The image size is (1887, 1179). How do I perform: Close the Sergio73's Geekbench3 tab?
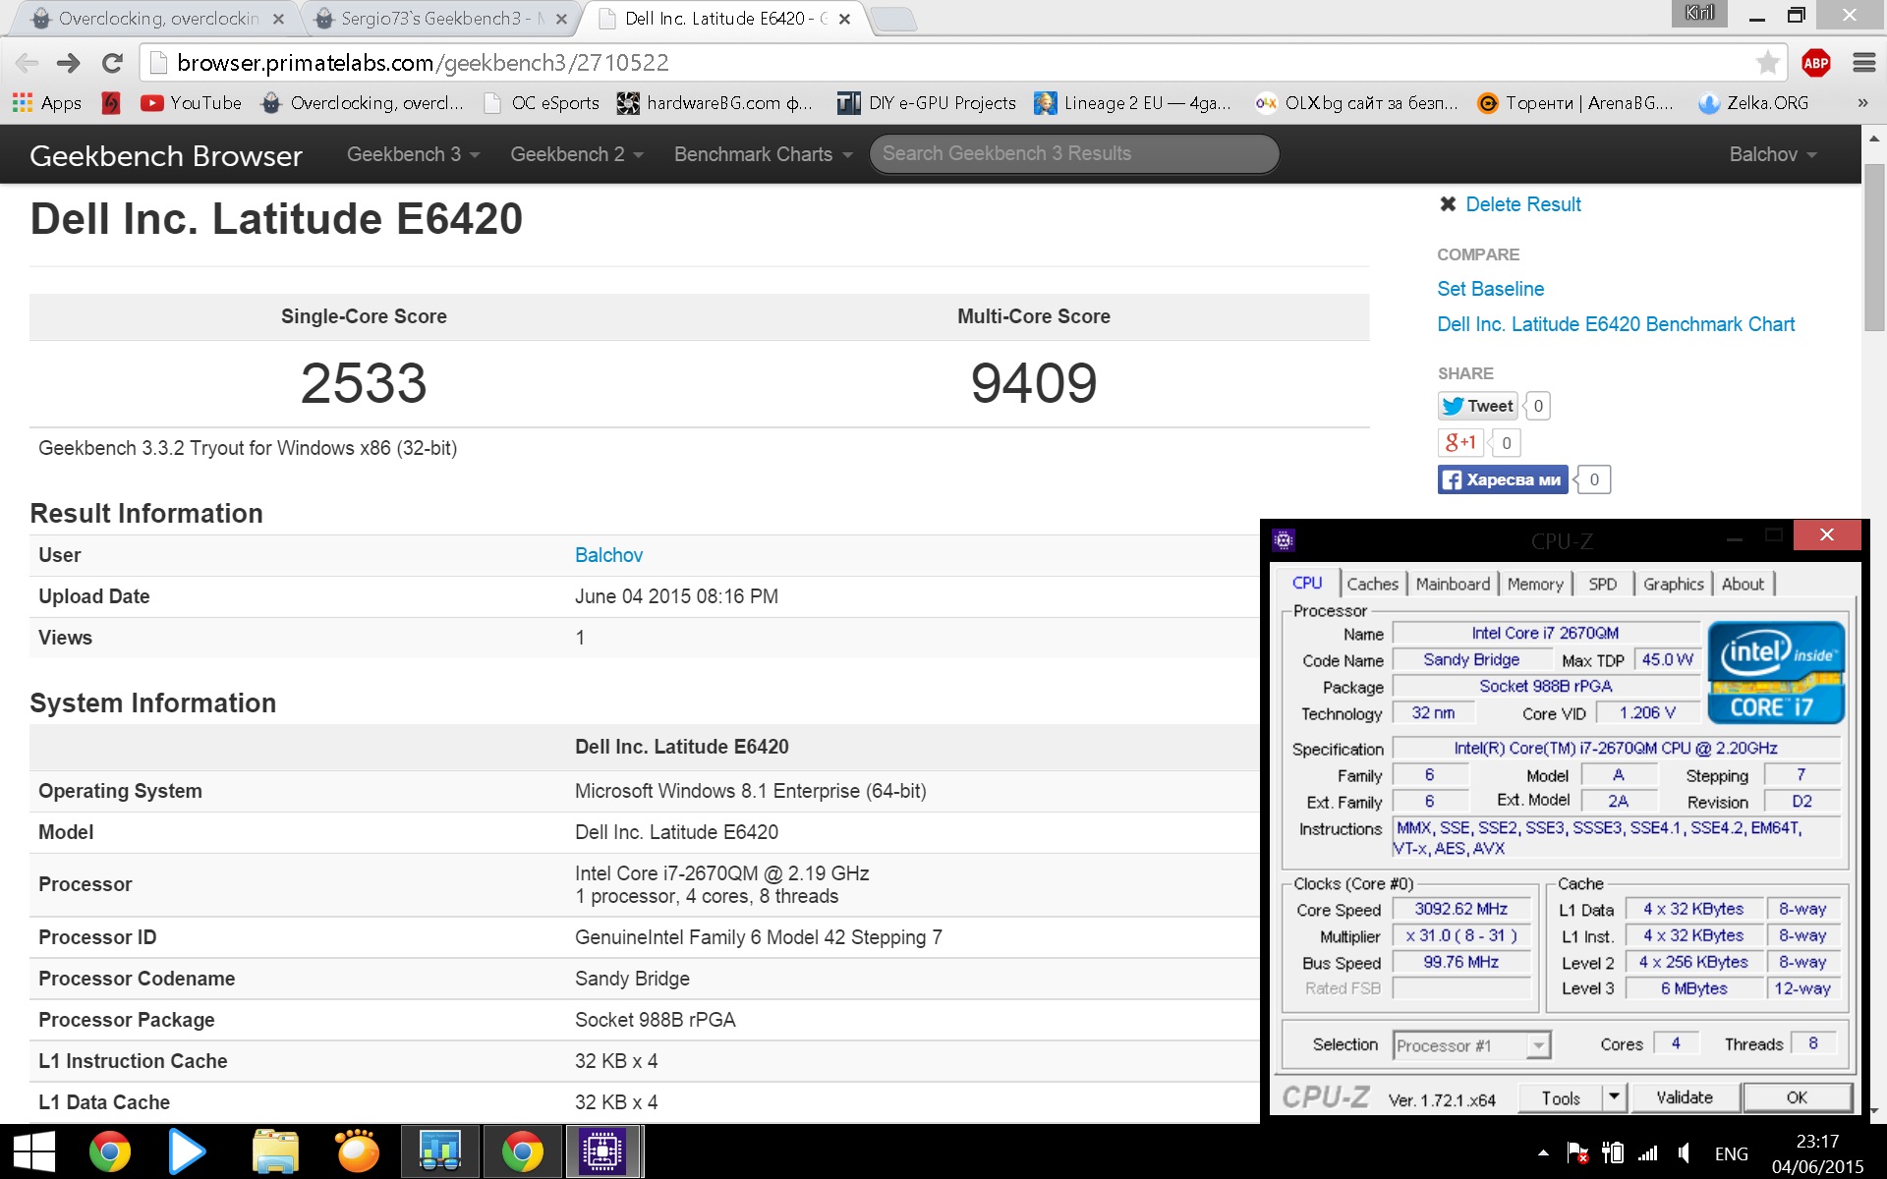tap(561, 19)
